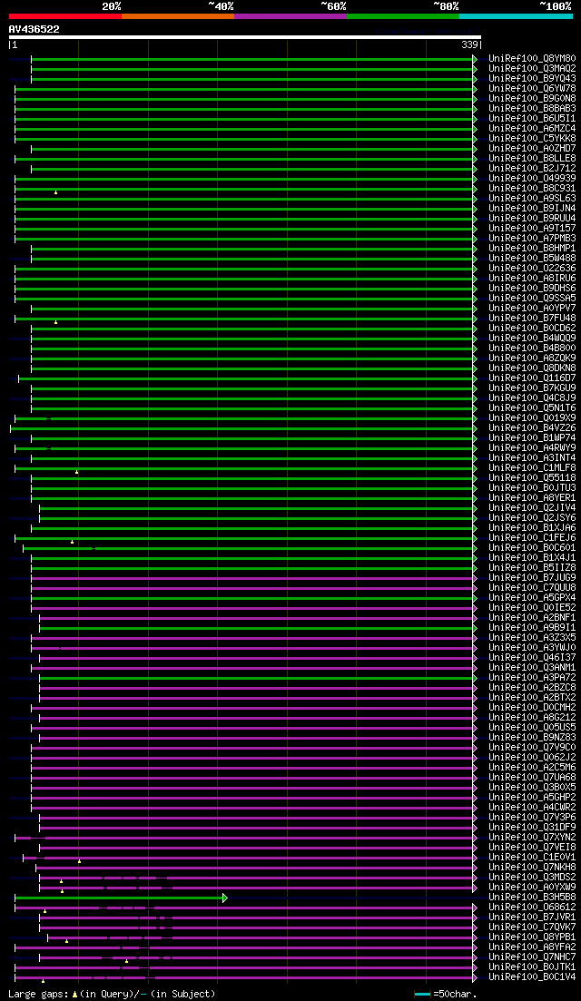Screen dimensions: 581x1001
Task: Select the UniRef100_Q3MAQ2 hit label
Action: [x=532, y=69]
